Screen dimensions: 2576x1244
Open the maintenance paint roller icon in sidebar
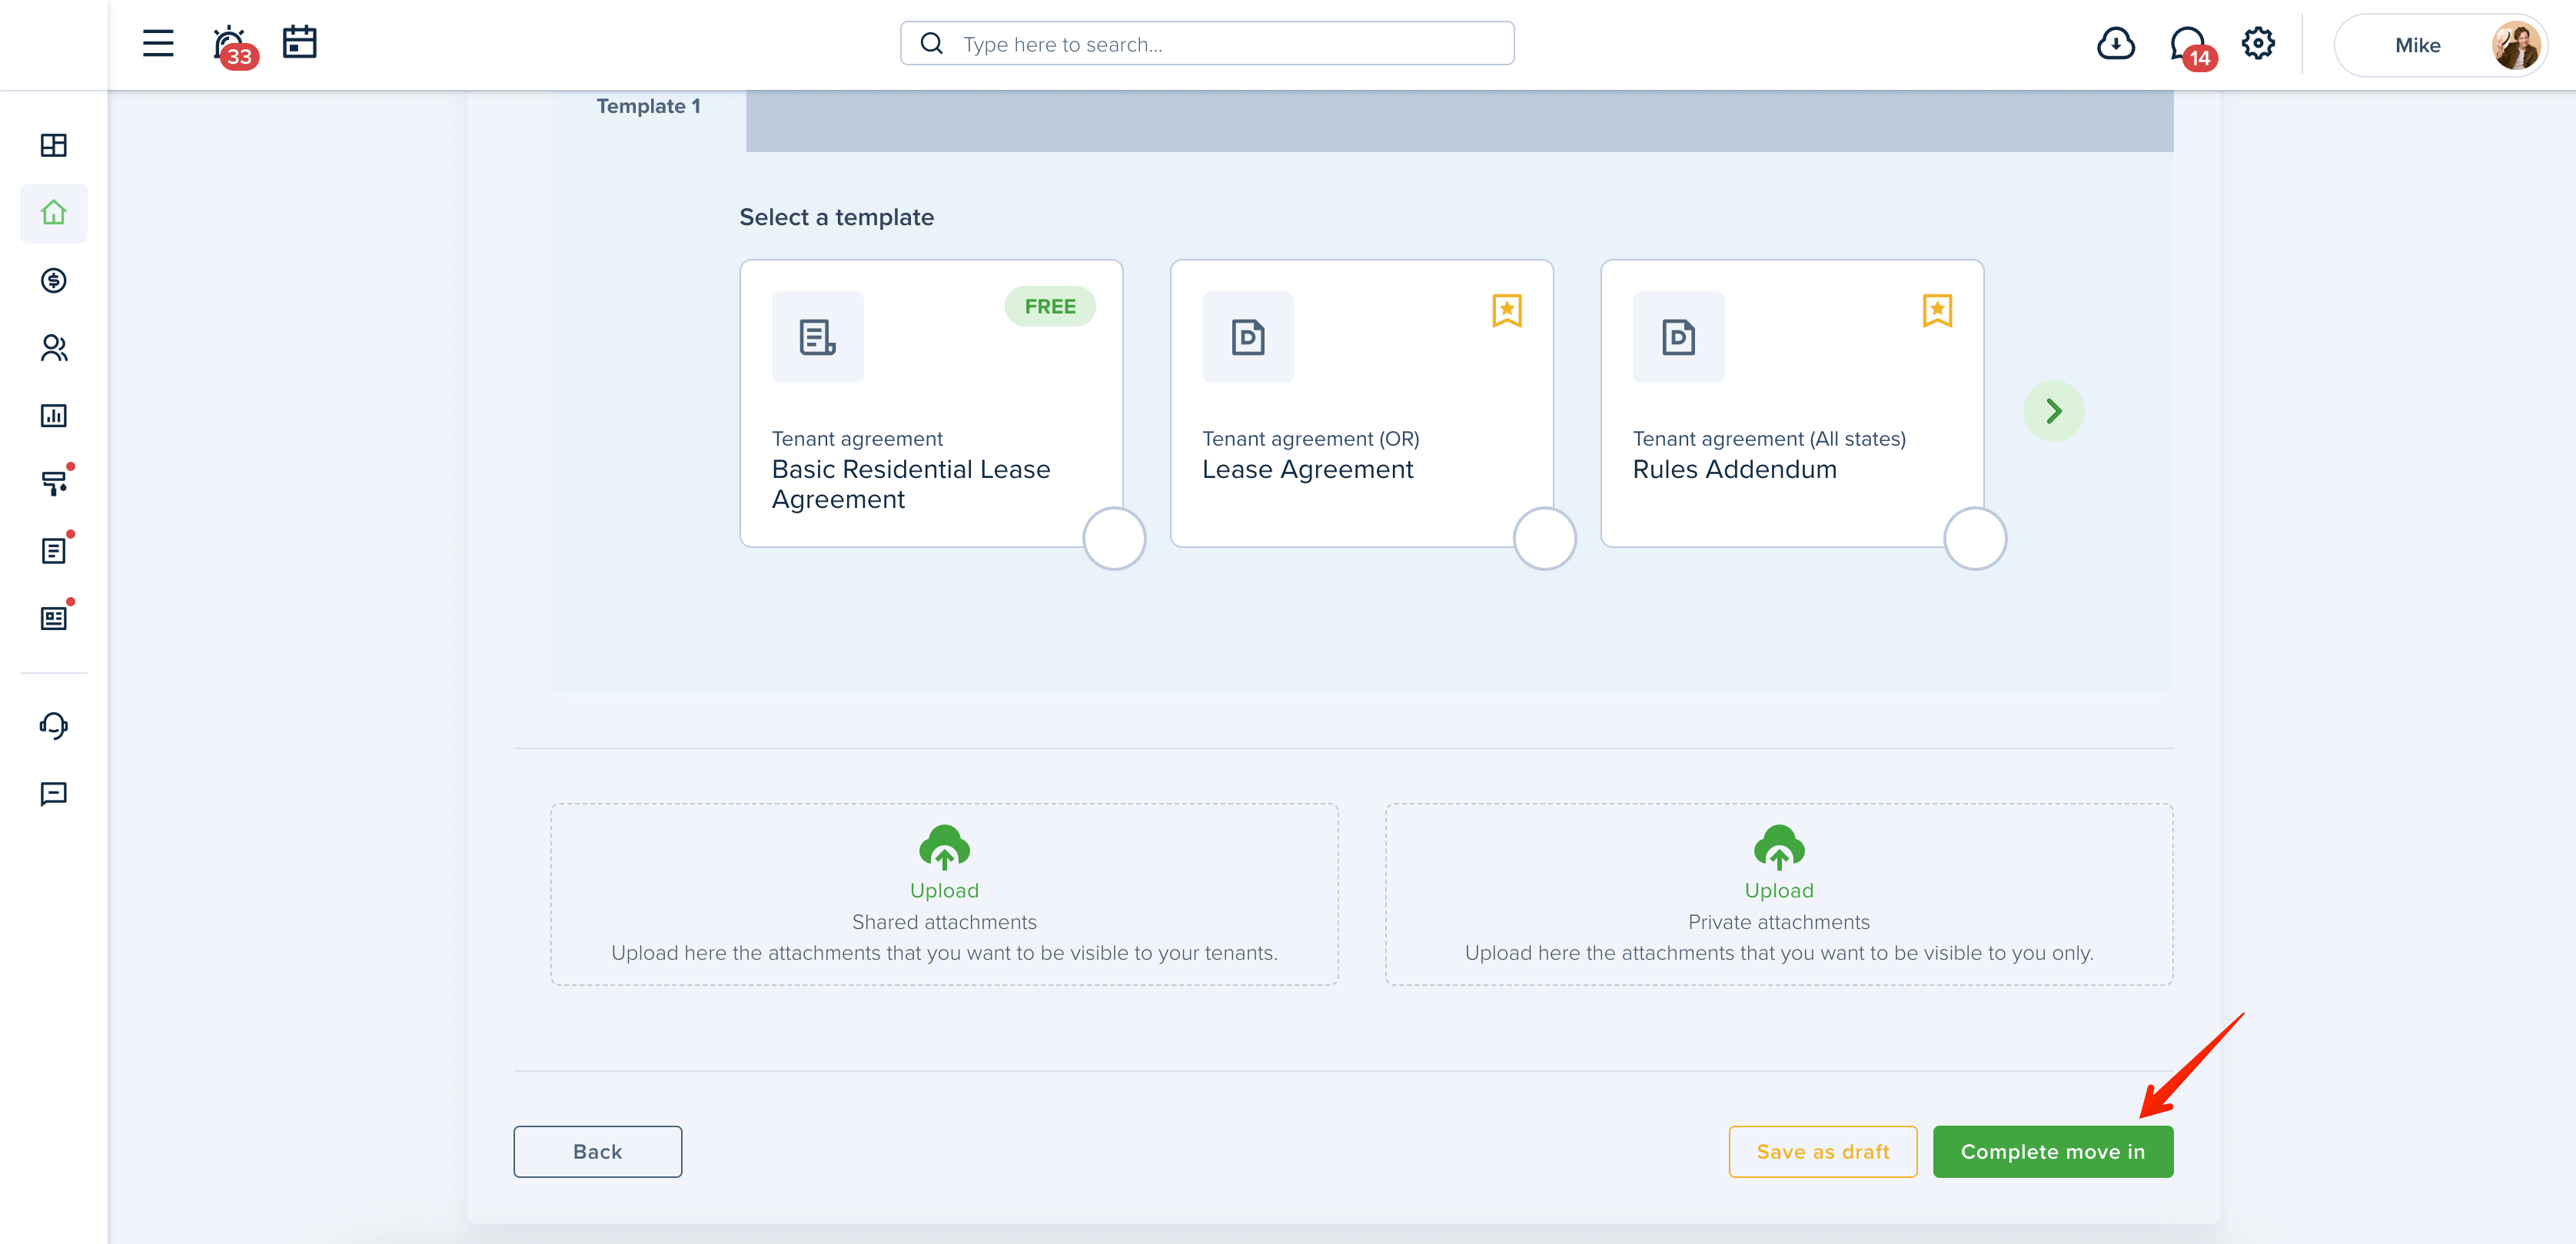coord(55,483)
